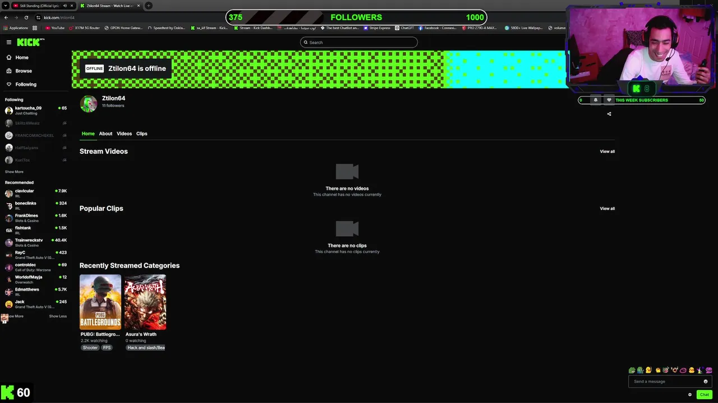Insert the pink blob emote
The width and height of the screenshot is (718, 403).
[683, 370]
